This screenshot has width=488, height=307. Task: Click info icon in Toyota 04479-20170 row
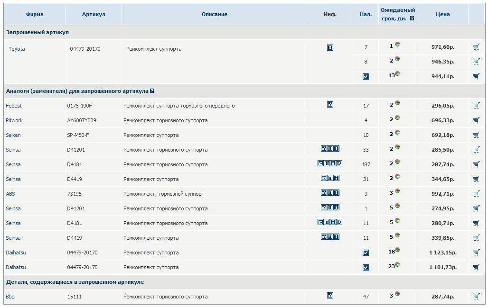(x=330, y=47)
